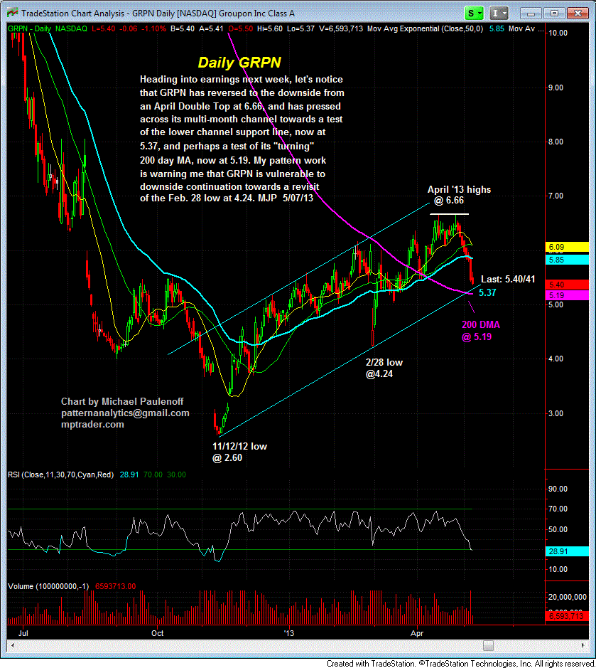
Task: Click the cyan 28.91 RSI value label
Action: tap(567, 551)
